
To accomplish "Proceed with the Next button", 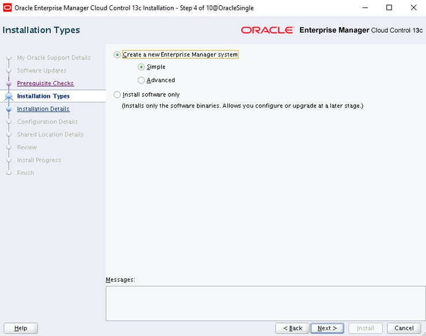I will coord(327,328).
